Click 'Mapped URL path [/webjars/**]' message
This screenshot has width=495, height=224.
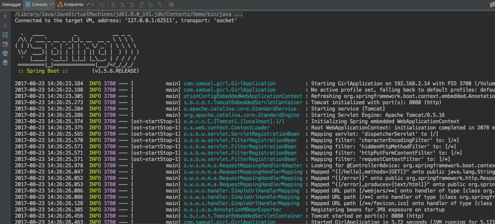point(403,191)
